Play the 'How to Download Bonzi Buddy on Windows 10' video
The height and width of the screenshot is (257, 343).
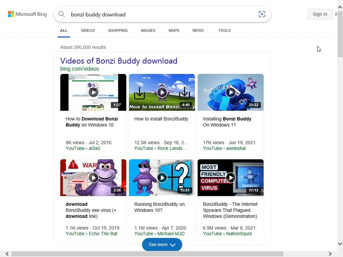pyautogui.click(x=93, y=92)
